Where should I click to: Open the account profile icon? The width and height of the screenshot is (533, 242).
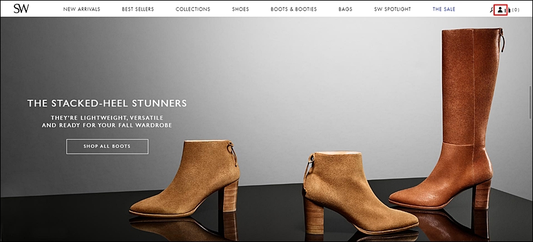500,9
